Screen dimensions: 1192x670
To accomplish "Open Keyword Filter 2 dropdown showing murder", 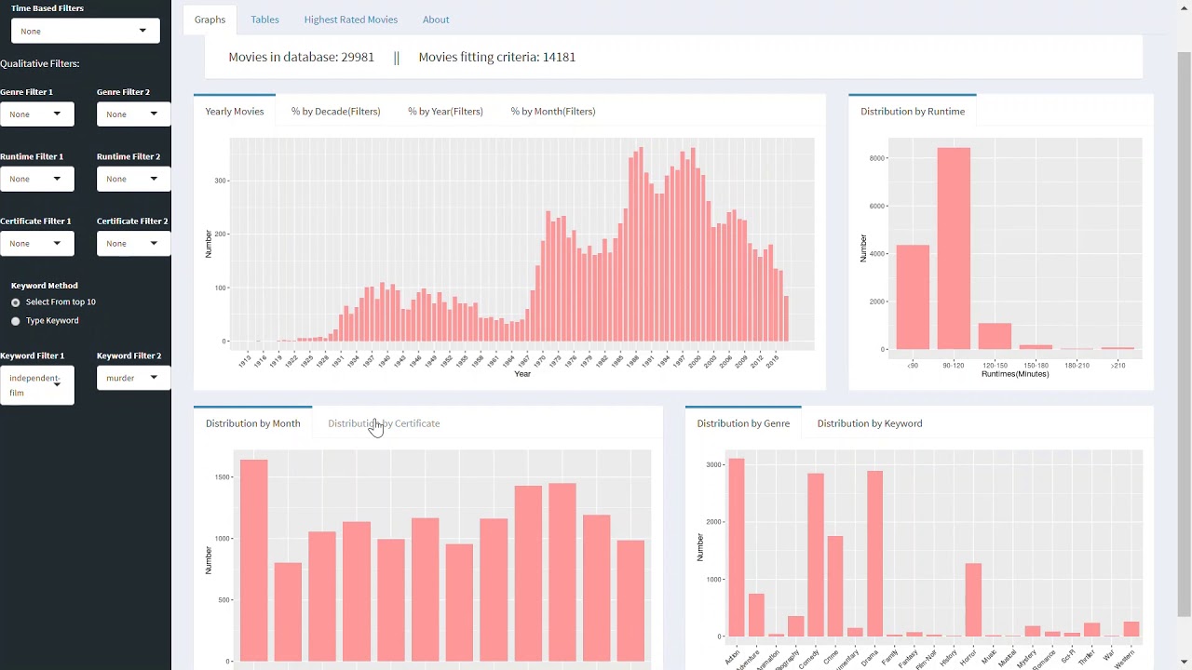I will [133, 378].
